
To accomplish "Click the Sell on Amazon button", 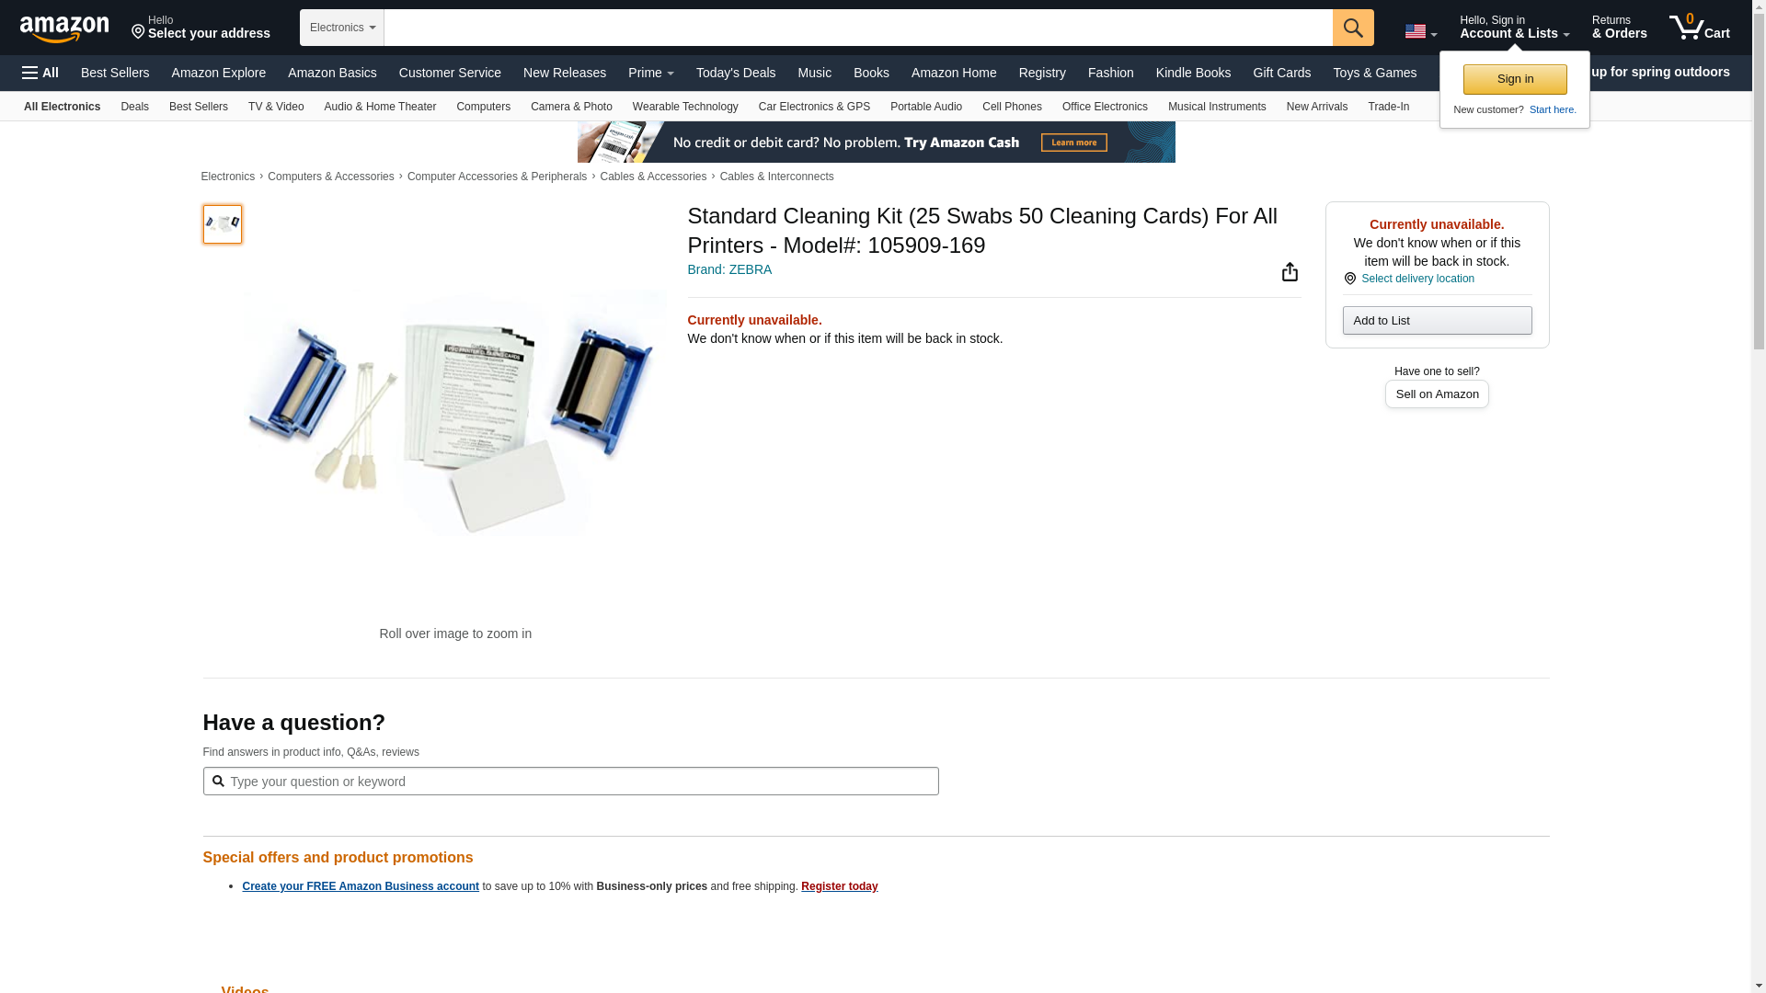I will pyautogui.click(x=1437, y=394).
